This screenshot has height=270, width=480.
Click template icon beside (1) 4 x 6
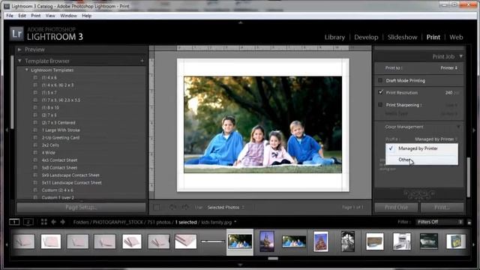click(x=35, y=77)
